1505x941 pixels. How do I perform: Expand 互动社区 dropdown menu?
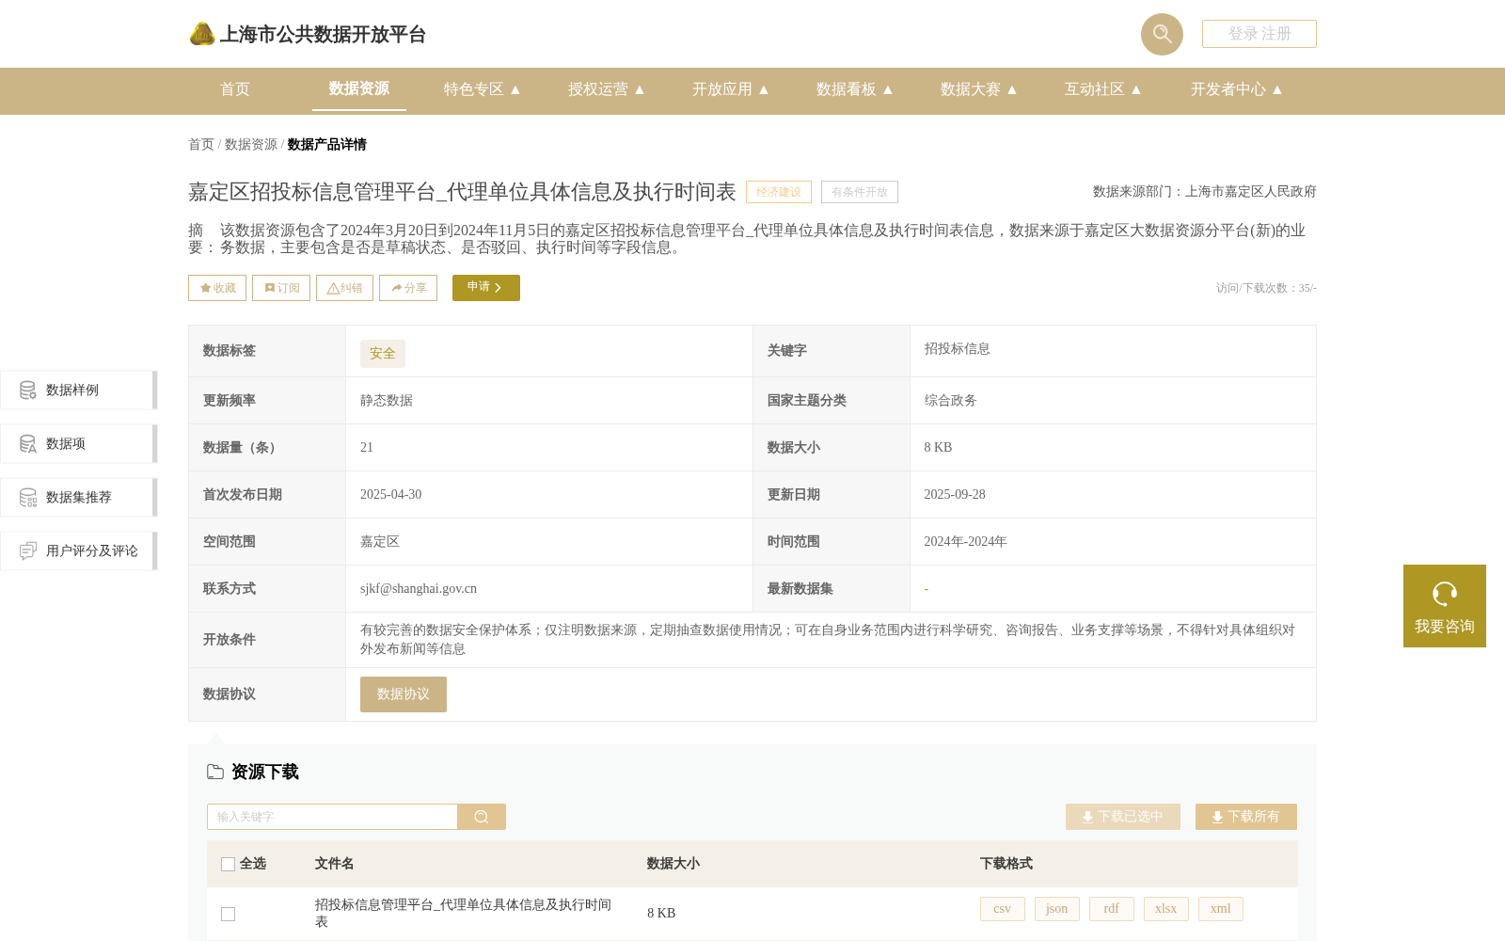point(1103,89)
